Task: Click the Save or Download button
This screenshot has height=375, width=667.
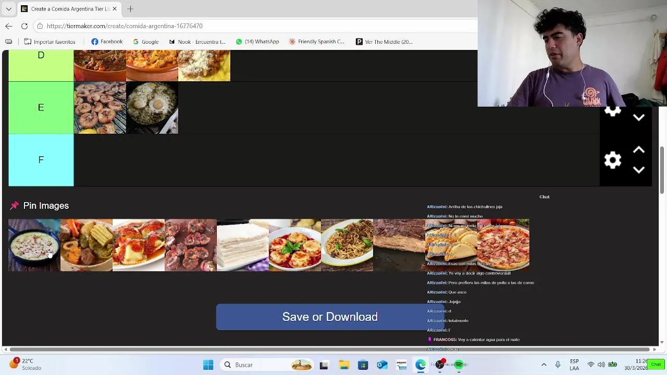Action: 330,317
